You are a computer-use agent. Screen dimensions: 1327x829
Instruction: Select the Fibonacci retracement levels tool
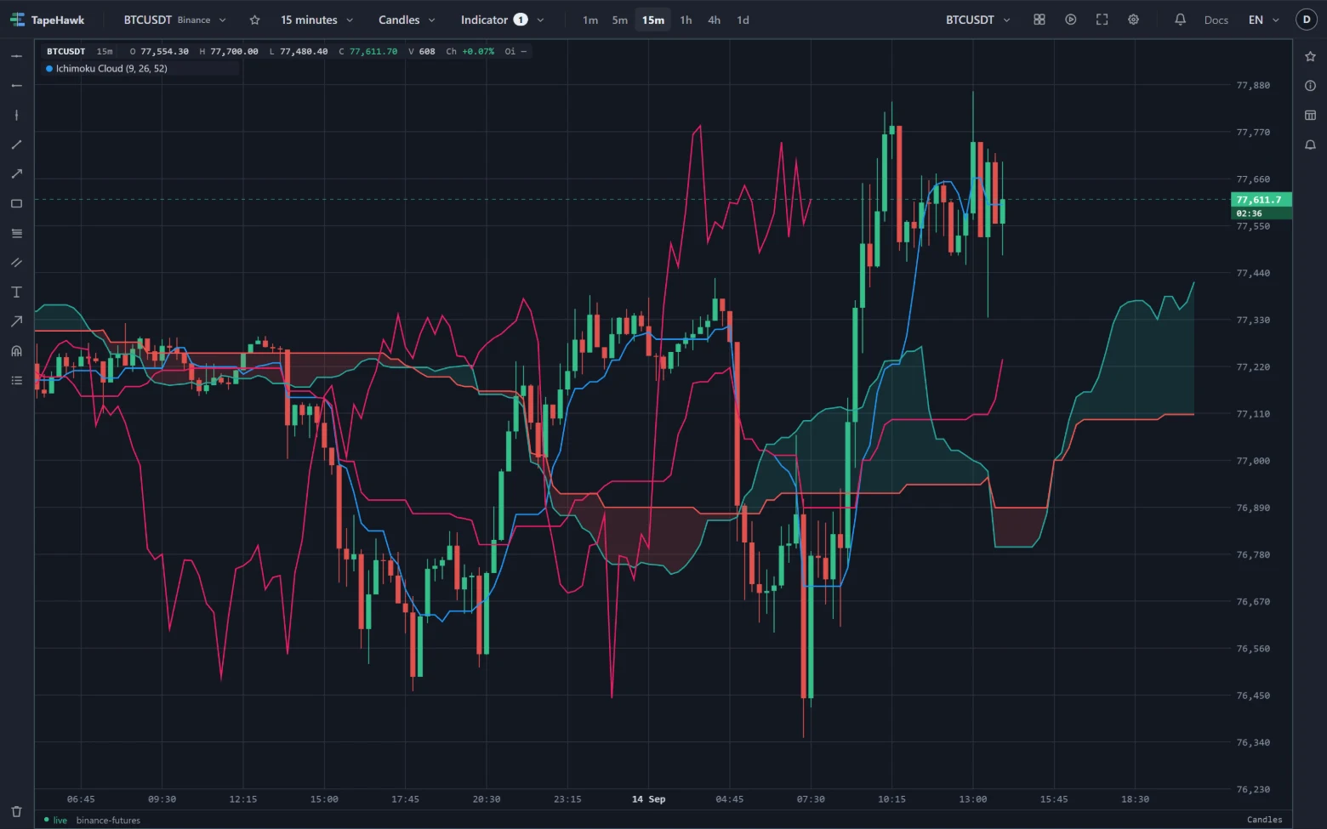pos(16,233)
